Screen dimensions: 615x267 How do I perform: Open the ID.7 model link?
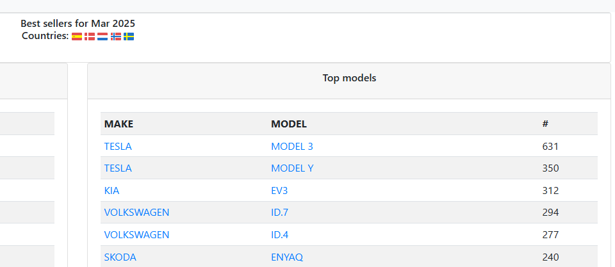point(280,213)
